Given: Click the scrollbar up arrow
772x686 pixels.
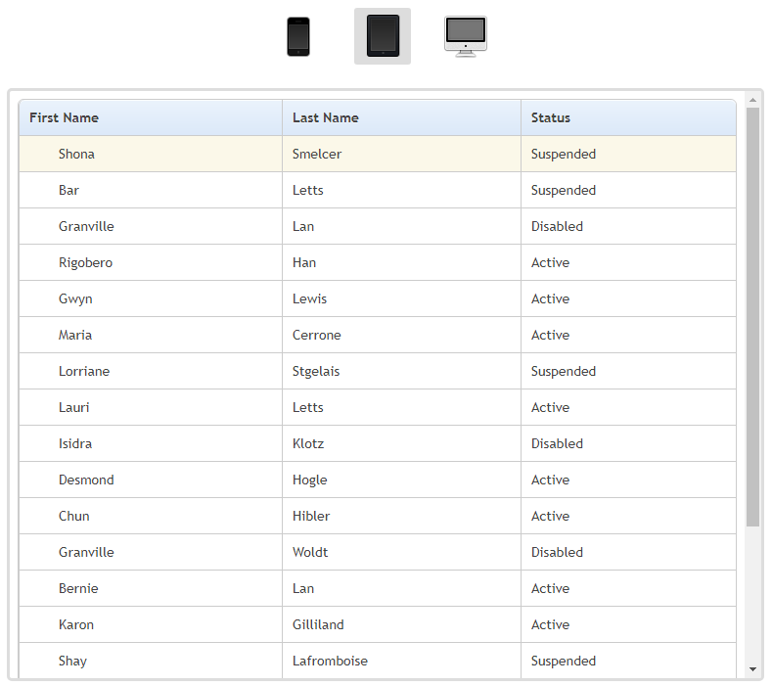Looking at the screenshot, I should 752,100.
